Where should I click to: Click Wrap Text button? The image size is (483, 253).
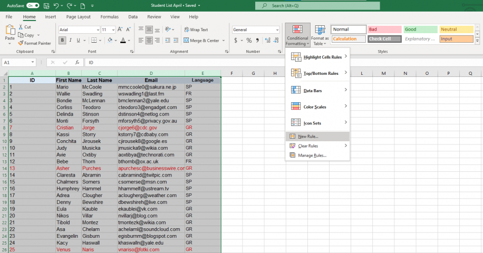(196, 30)
